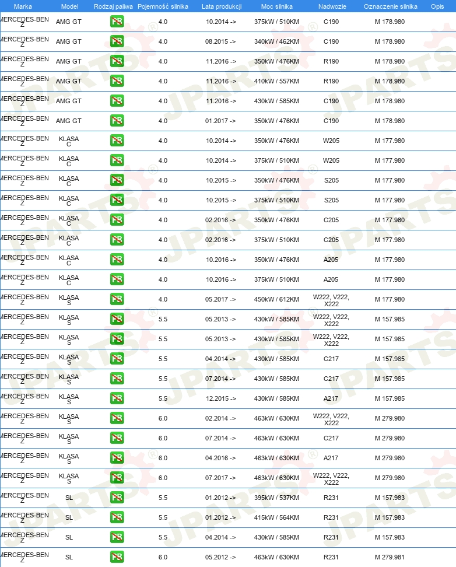
Task: Select the '08.2015 ->' production date cell
Action: pos(220,41)
